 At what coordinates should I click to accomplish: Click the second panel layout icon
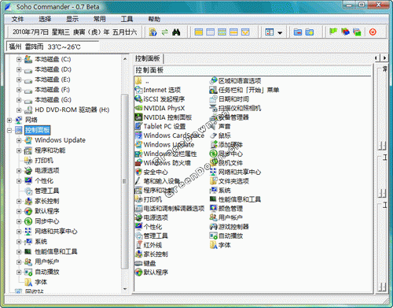point(211,32)
